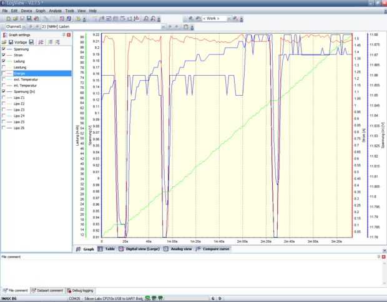Enable the ext. Temperatur checkbox
Screen dimensions: 387x302
tap(4, 79)
